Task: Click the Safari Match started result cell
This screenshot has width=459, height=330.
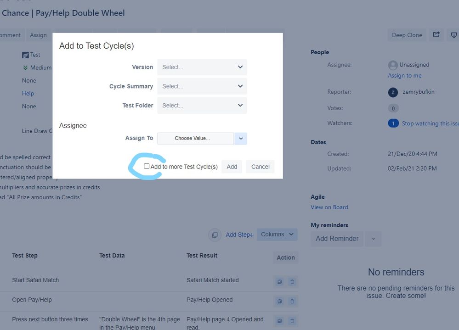Action: [x=213, y=280]
